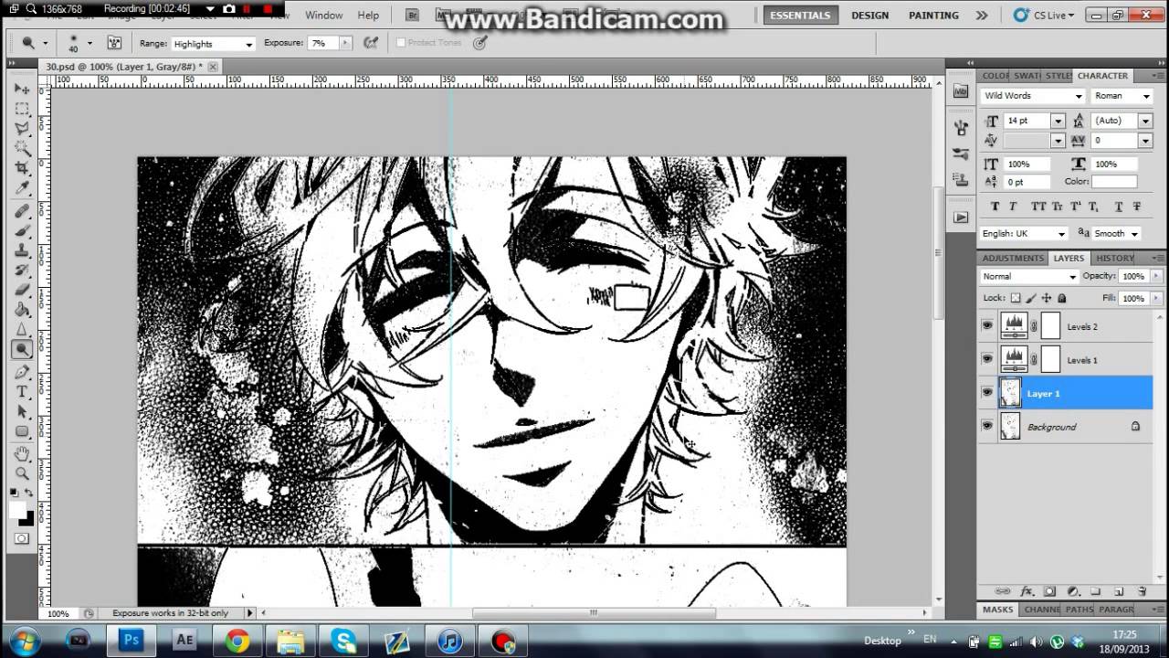Select the Polygonal Lasso tool
Screen dimensions: 1169x658
(x=22, y=129)
